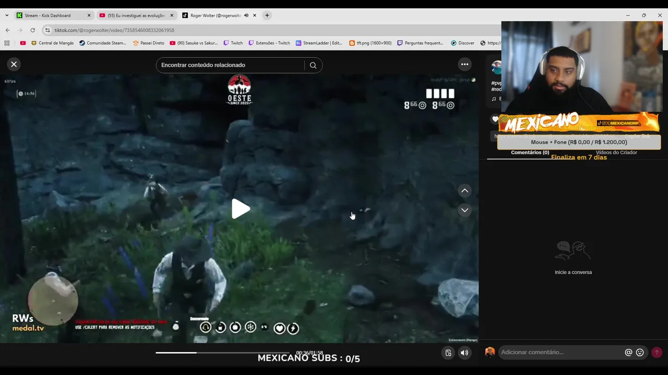The height and width of the screenshot is (375, 668).
Task: Switch to Vídeos do Criador tab
Action: [616, 153]
